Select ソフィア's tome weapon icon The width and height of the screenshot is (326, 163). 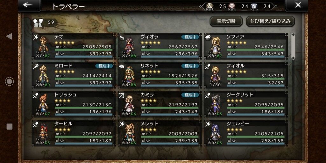click(208, 37)
